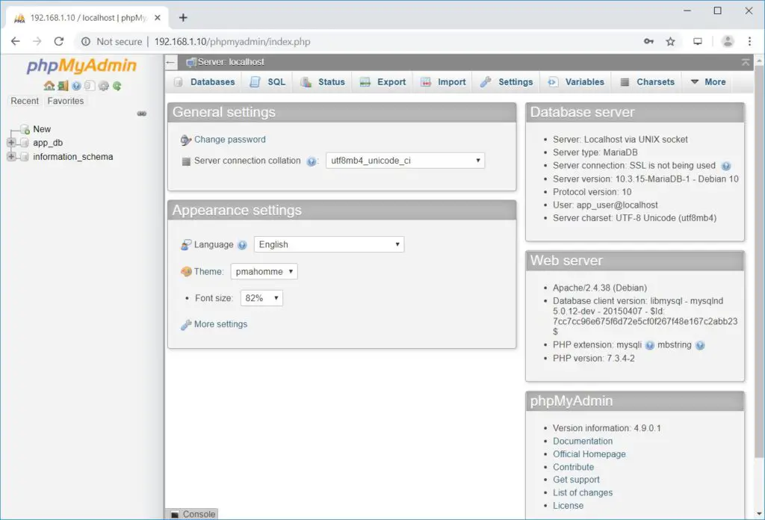Open navigation panel settings gear icon

click(103, 86)
